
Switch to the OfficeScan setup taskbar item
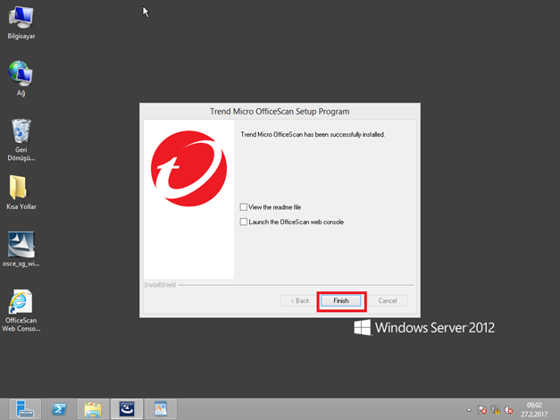click(127, 409)
